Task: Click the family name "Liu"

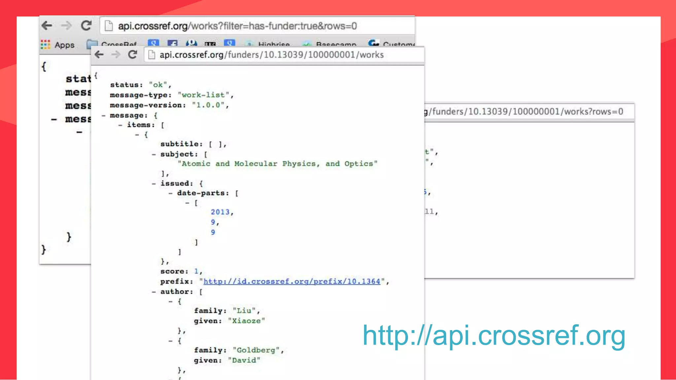Action: [244, 311]
